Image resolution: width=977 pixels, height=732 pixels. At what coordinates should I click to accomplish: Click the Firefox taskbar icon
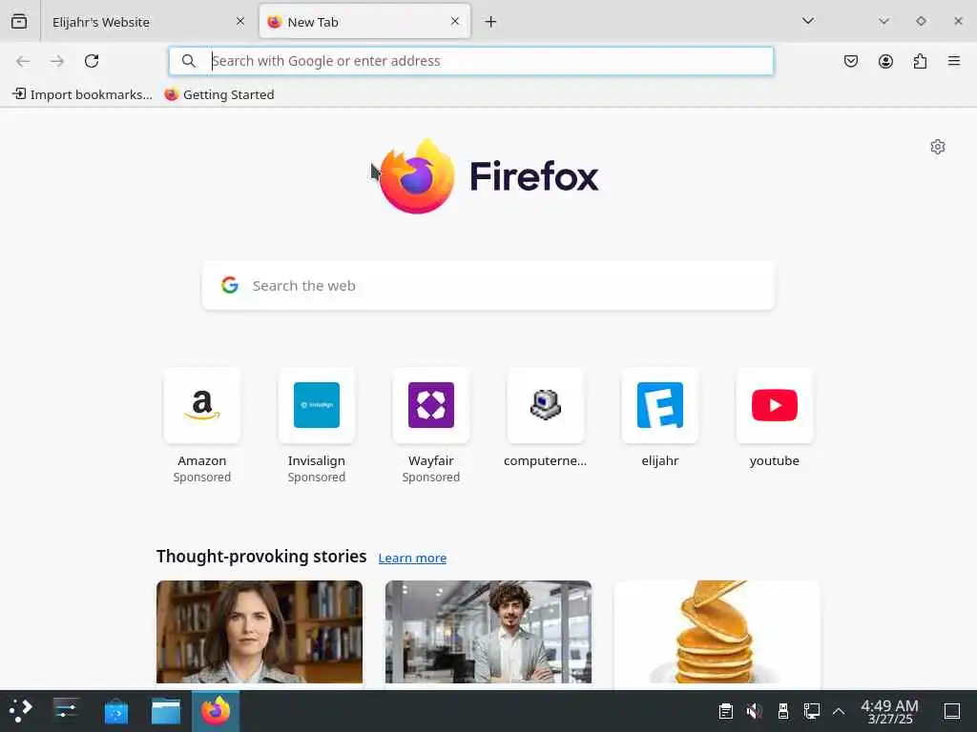[x=216, y=711]
